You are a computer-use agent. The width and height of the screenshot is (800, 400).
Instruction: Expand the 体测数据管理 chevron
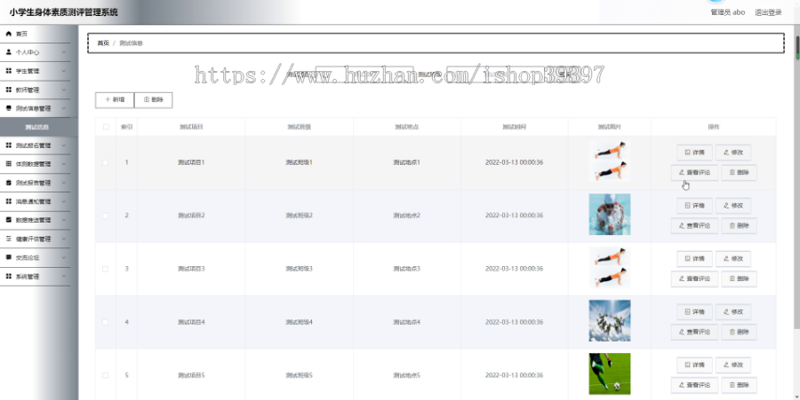point(64,164)
